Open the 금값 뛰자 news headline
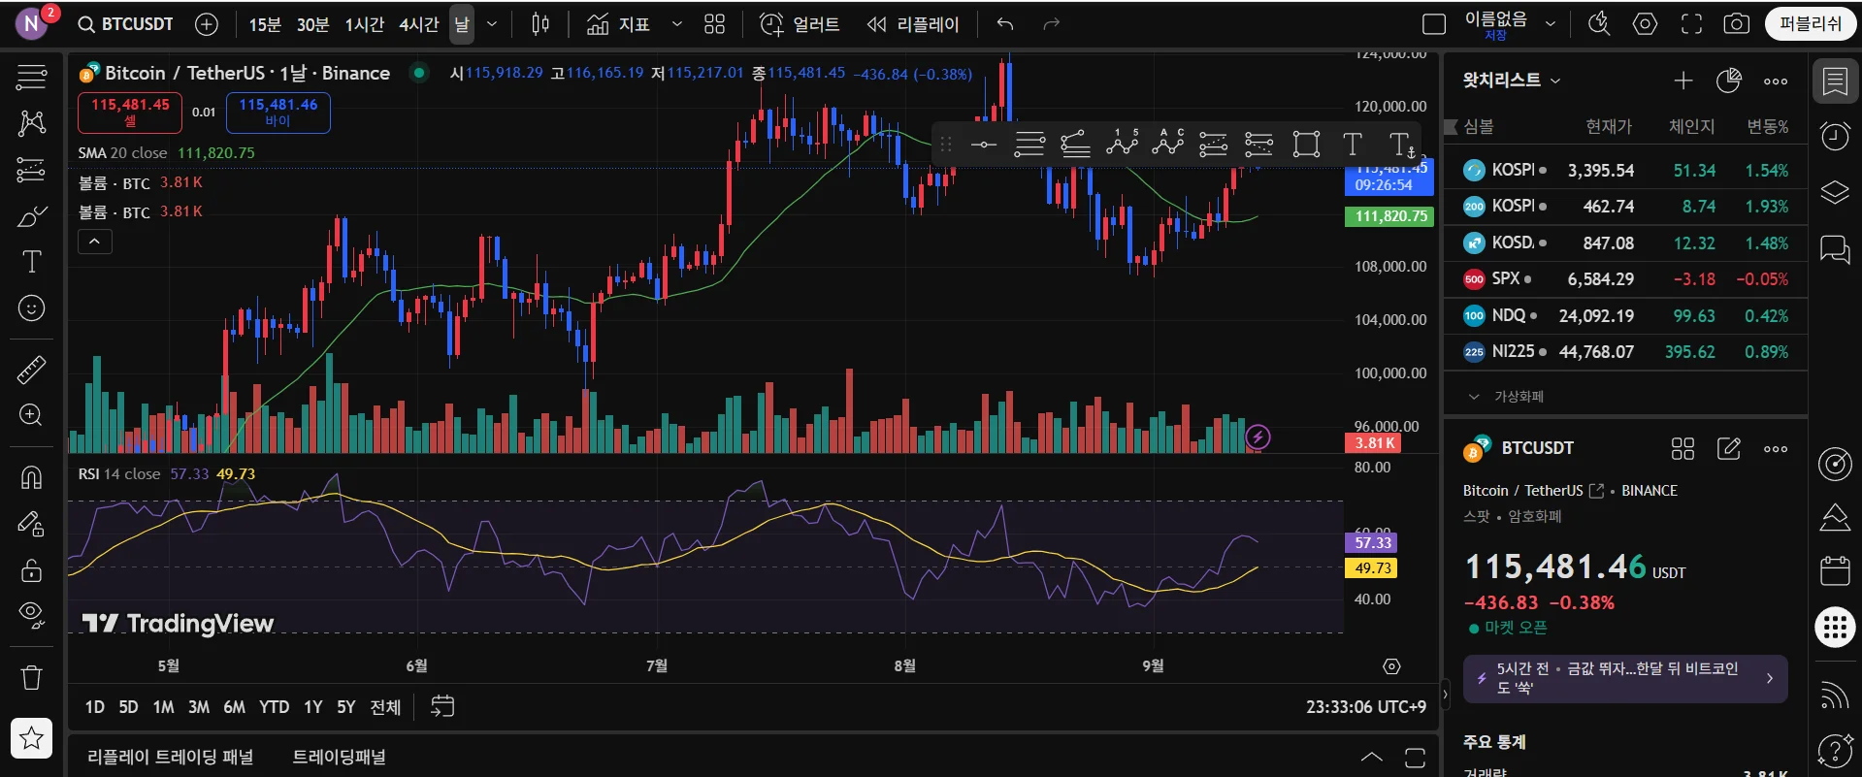Screen dimensions: 1862x777 pyautogui.click(x=1625, y=679)
